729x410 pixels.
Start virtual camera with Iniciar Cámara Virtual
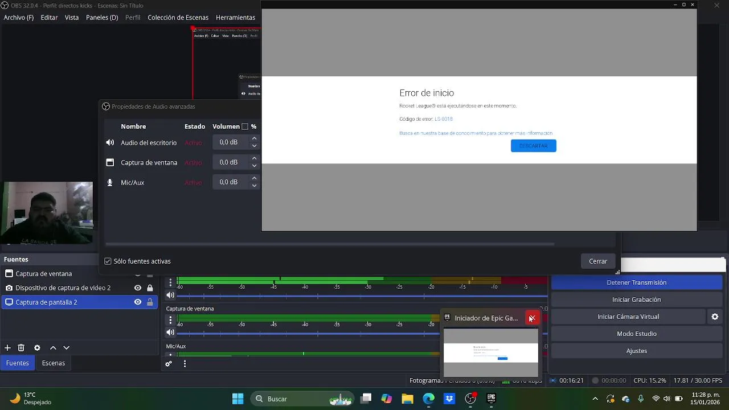point(628,317)
